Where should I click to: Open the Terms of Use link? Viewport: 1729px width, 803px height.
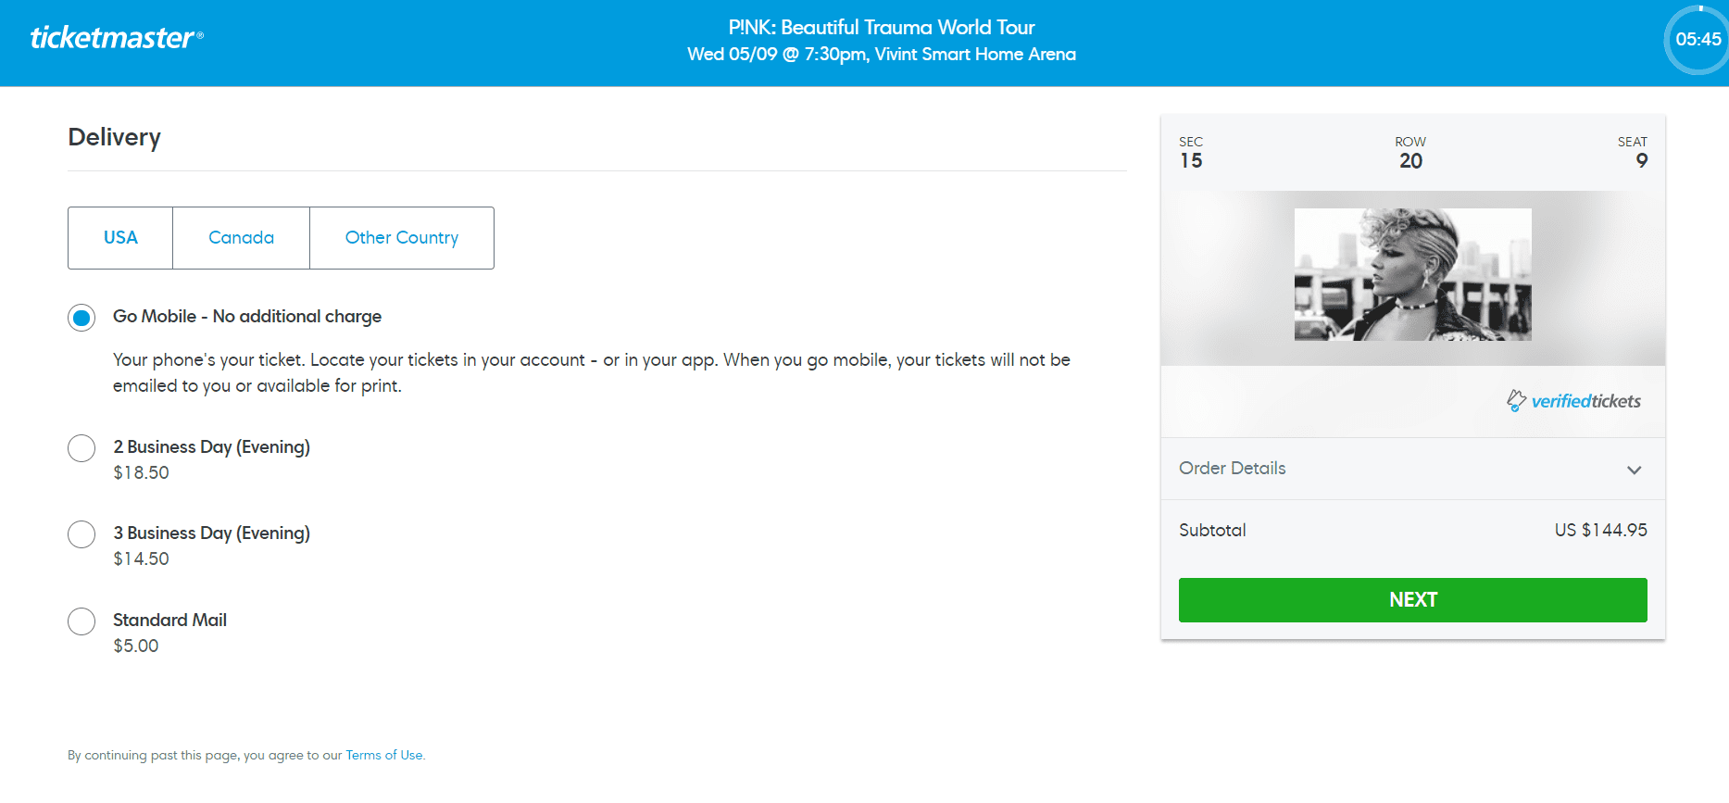tap(384, 756)
